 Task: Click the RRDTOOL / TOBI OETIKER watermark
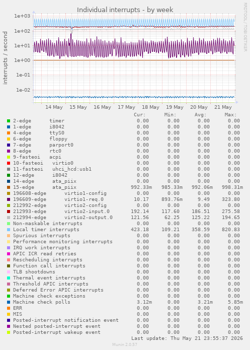pos(245,27)
